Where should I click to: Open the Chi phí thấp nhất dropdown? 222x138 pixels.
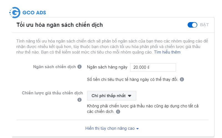[x=112, y=96]
